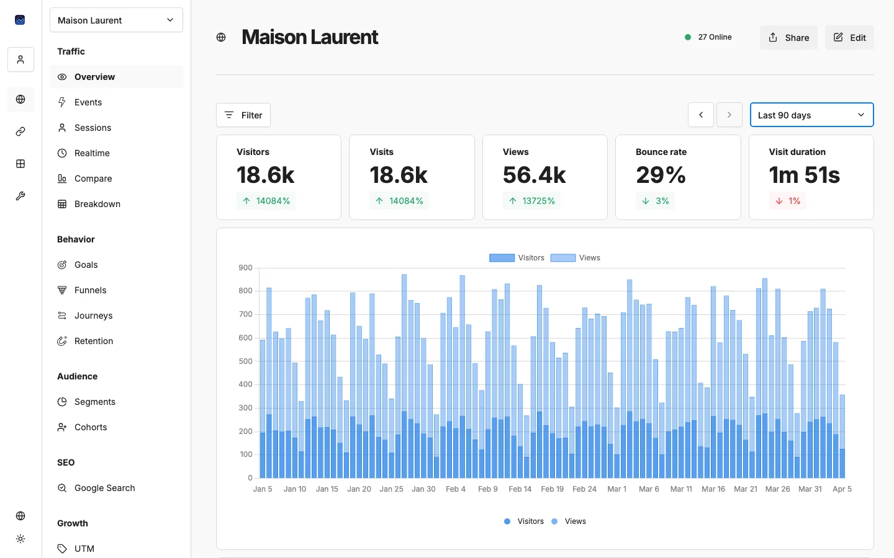894x558 pixels.
Task: Open the UTM page
Action: [116, 549]
